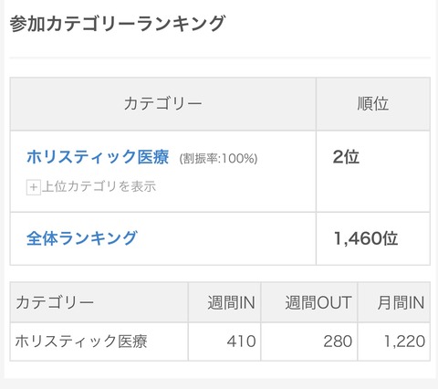Click the 週間OUT column header
The image size is (438, 389).
309,302
